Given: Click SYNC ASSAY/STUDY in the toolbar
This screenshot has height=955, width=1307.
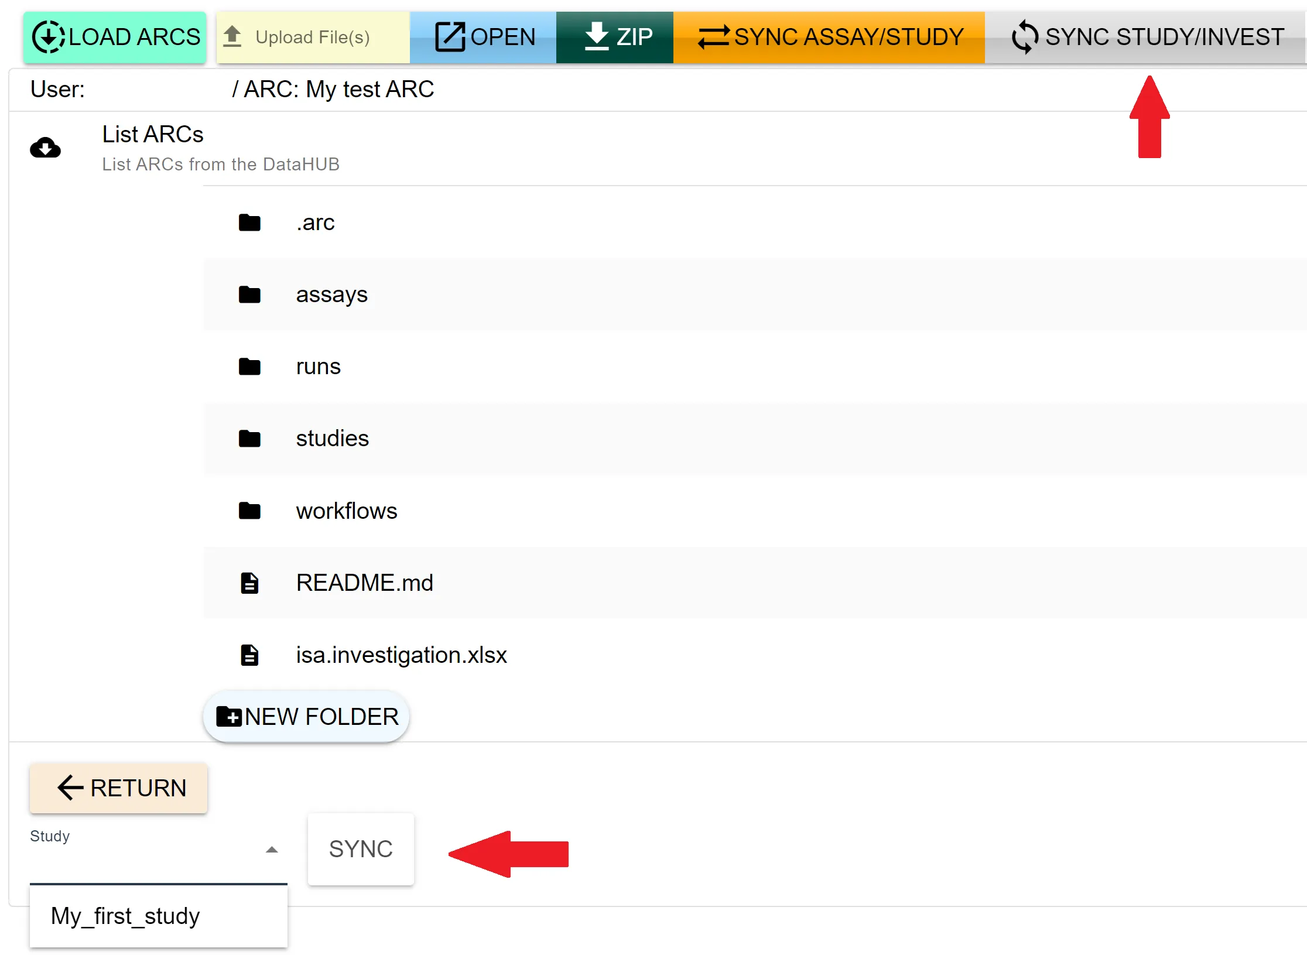Looking at the screenshot, I should click(829, 37).
